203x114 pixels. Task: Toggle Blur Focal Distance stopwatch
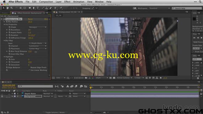(10, 51)
